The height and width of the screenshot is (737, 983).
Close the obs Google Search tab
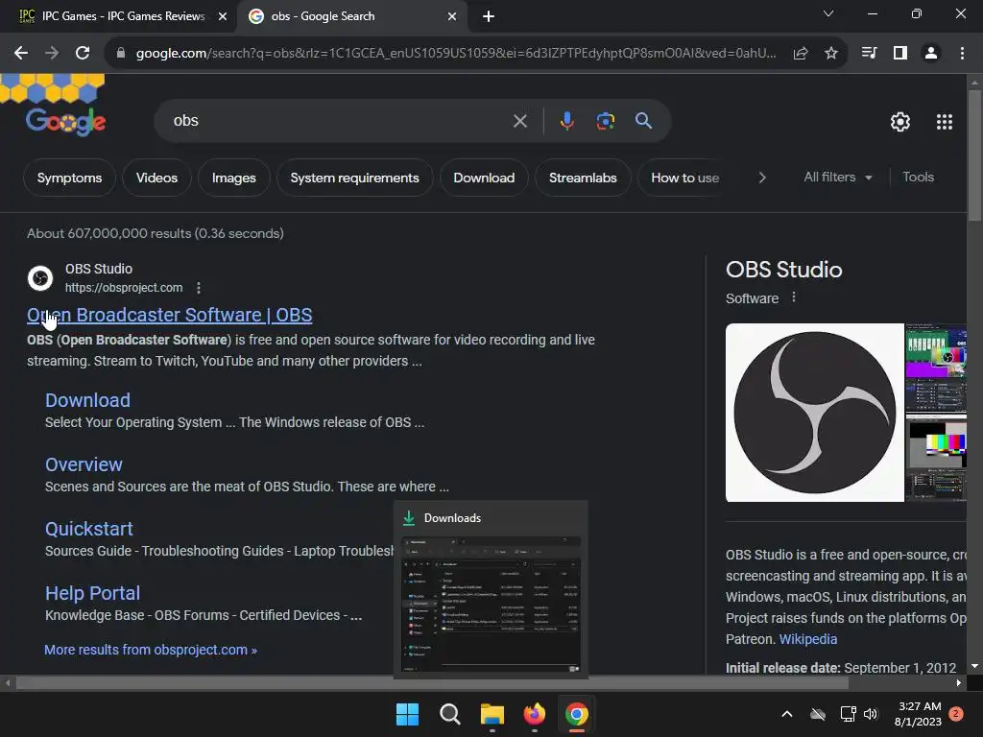point(452,17)
